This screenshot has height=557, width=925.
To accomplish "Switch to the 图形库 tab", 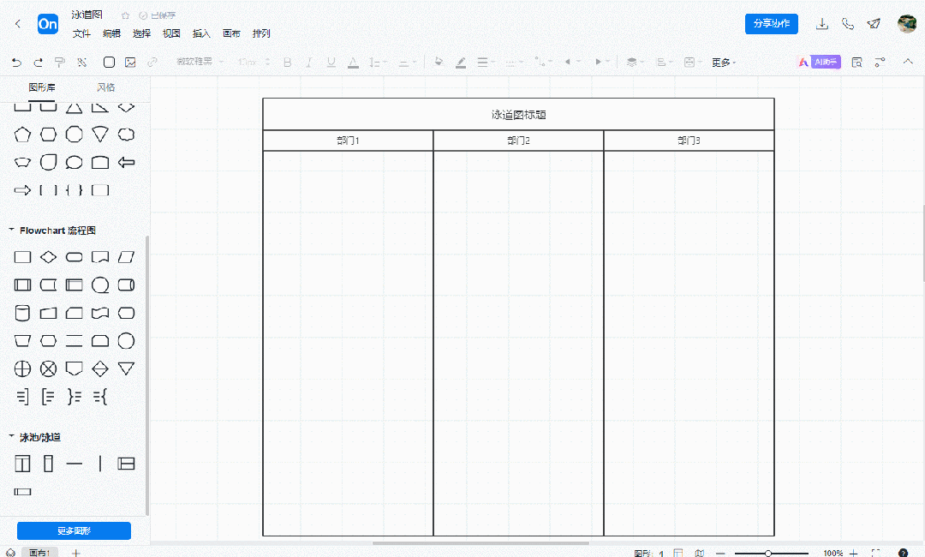I will tap(42, 87).
